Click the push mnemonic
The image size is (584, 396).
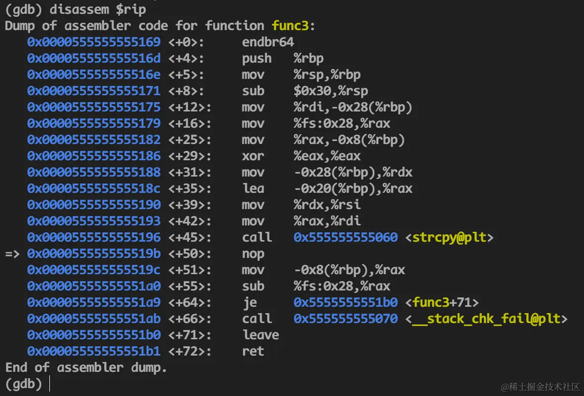pyautogui.click(x=257, y=58)
